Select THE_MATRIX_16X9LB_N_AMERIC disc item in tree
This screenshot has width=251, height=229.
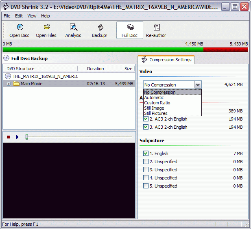coord(45,76)
